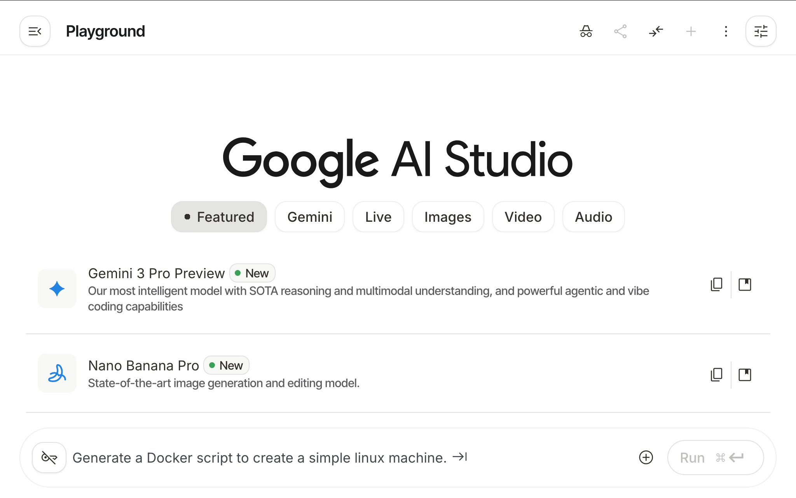Open Nano Banana Pro documentation icon

coord(745,375)
